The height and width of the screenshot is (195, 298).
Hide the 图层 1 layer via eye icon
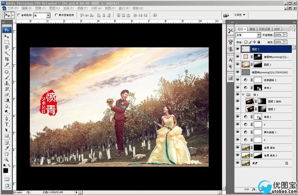tap(238, 64)
